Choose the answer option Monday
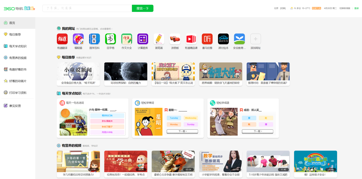Viewport: 362px width, 179px height. pyautogui.click(x=174, y=124)
